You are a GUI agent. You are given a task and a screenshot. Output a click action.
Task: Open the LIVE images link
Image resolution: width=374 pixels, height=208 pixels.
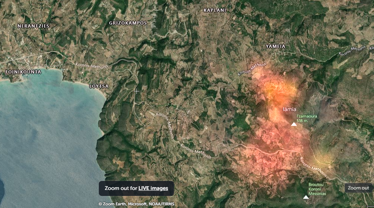(x=153, y=188)
